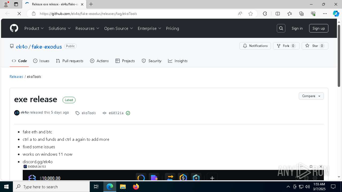Click the Sign in link
Image resolution: width=342 pixels, height=192 pixels.
click(x=297, y=28)
